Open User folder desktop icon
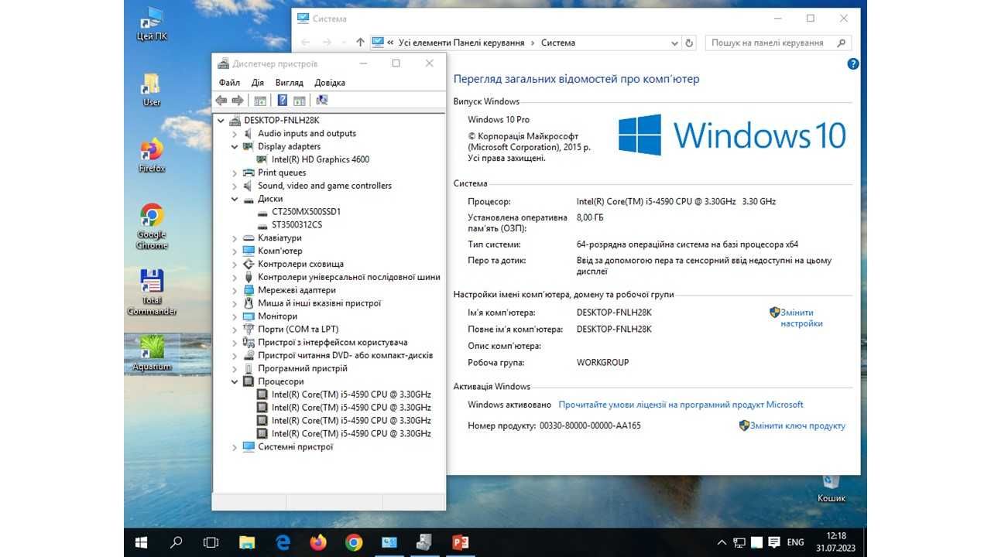The image size is (991, 557). (x=151, y=90)
